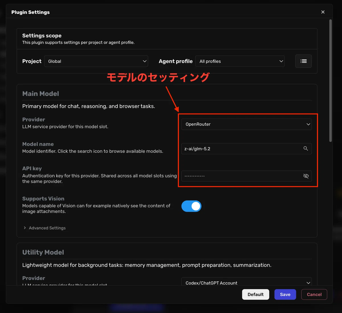Click the Save button
The height and width of the screenshot is (313, 342).
click(285, 295)
